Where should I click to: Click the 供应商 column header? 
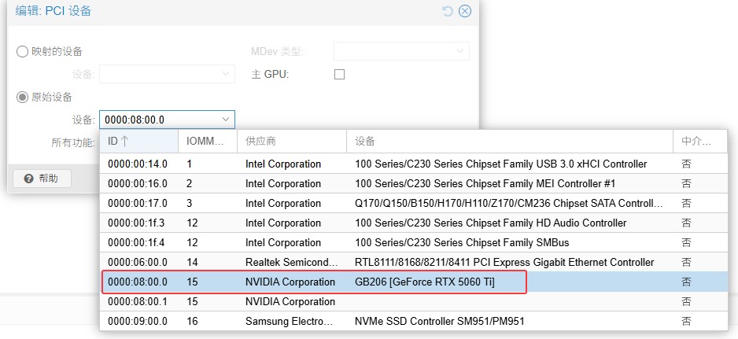[291, 142]
